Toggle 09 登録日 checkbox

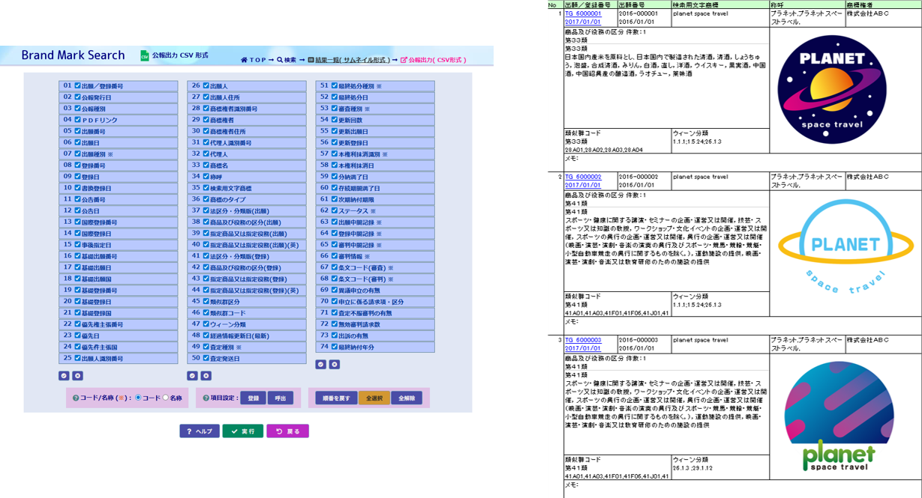pos(77,177)
